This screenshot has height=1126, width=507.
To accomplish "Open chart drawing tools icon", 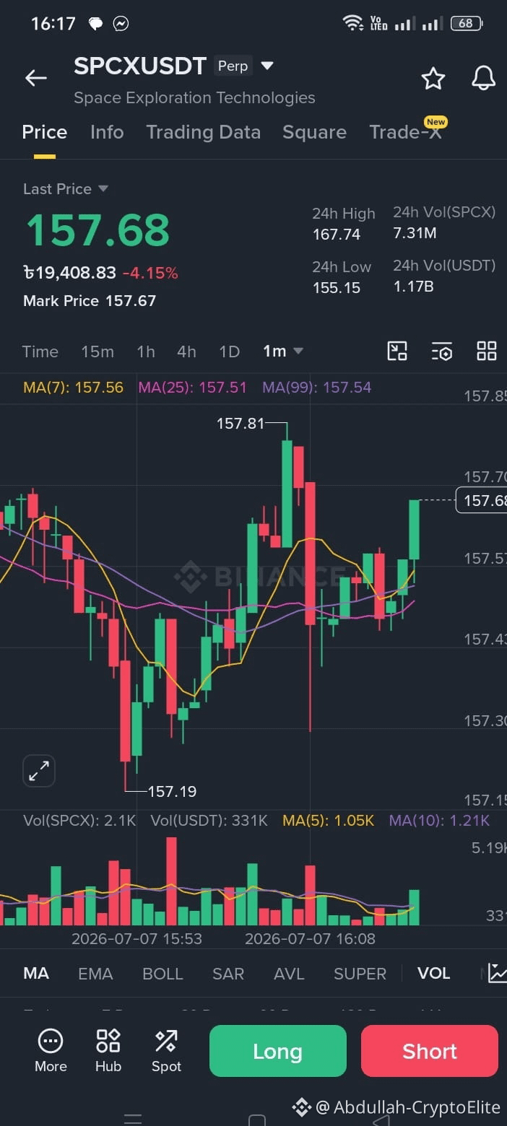I will tap(397, 352).
